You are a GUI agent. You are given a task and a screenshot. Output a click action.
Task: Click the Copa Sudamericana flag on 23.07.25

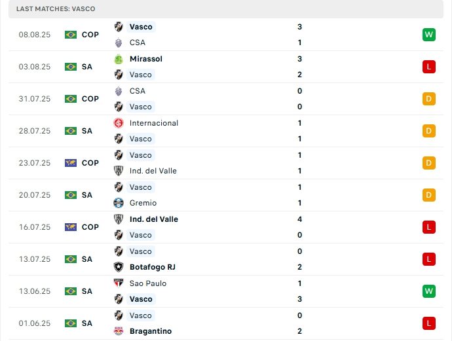(x=71, y=163)
